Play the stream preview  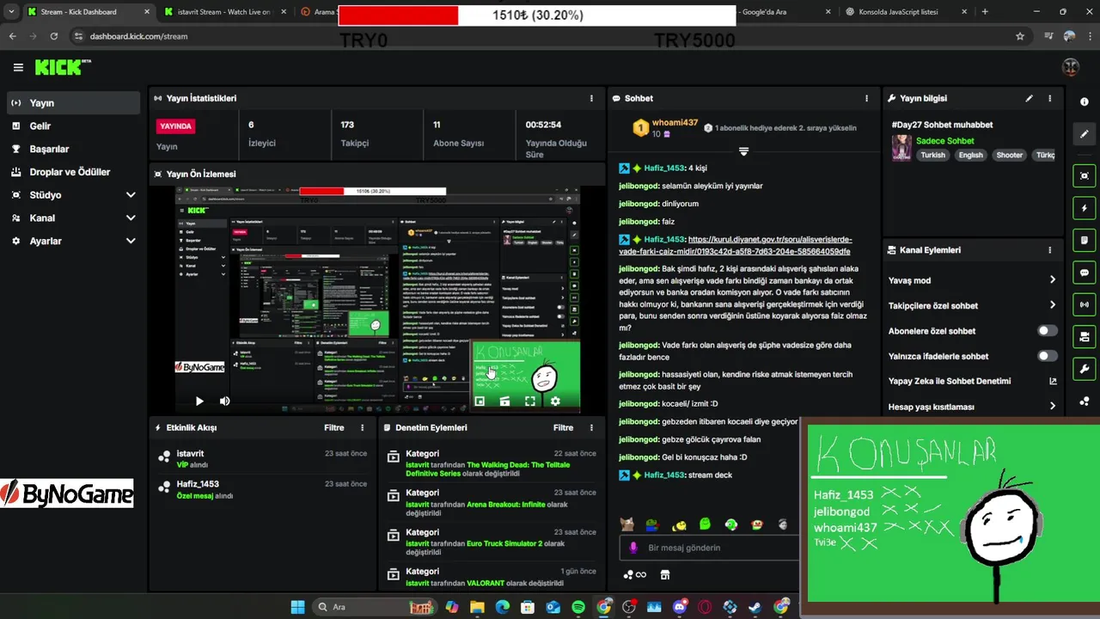click(x=199, y=401)
